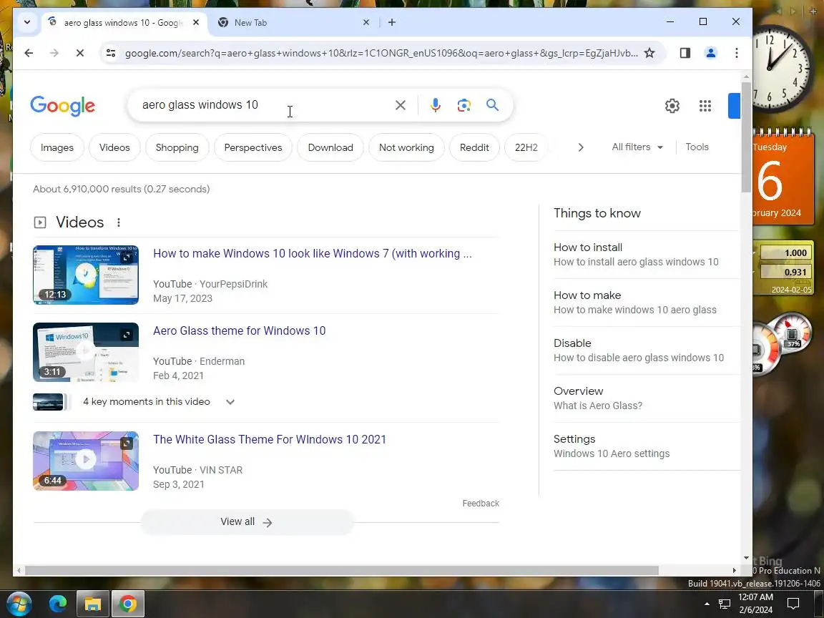Open Chrome three-dot menu
The image size is (824, 618).
click(736, 53)
